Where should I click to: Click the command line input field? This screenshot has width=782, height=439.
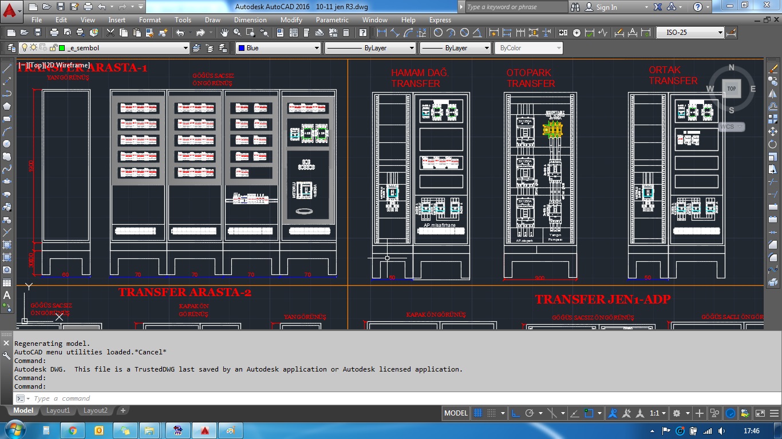[x=229, y=398]
